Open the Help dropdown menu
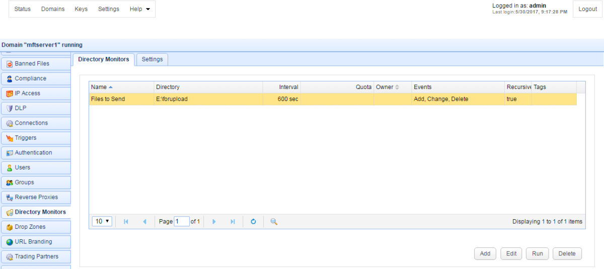 [139, 9]
